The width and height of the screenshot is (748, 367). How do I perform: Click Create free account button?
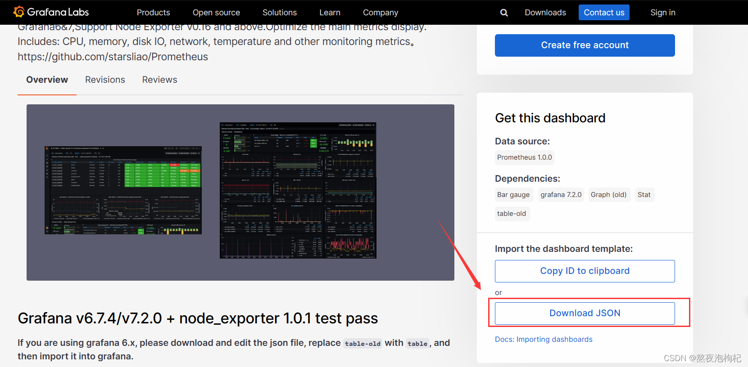tap(585, 45)
